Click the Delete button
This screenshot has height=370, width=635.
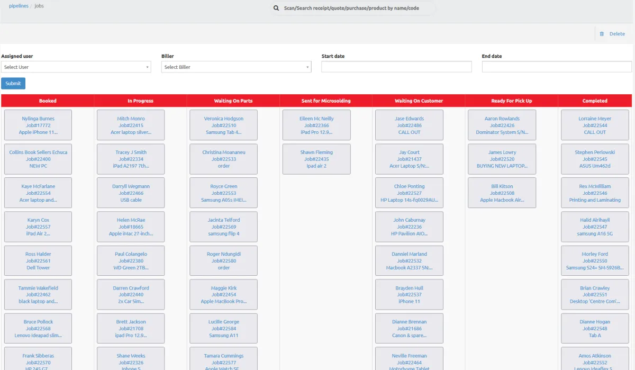tap(613, 34)
